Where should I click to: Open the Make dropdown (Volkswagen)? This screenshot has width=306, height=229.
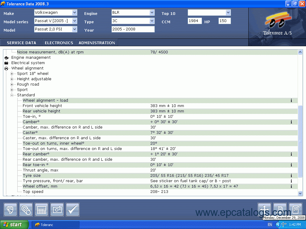[74, 13]
